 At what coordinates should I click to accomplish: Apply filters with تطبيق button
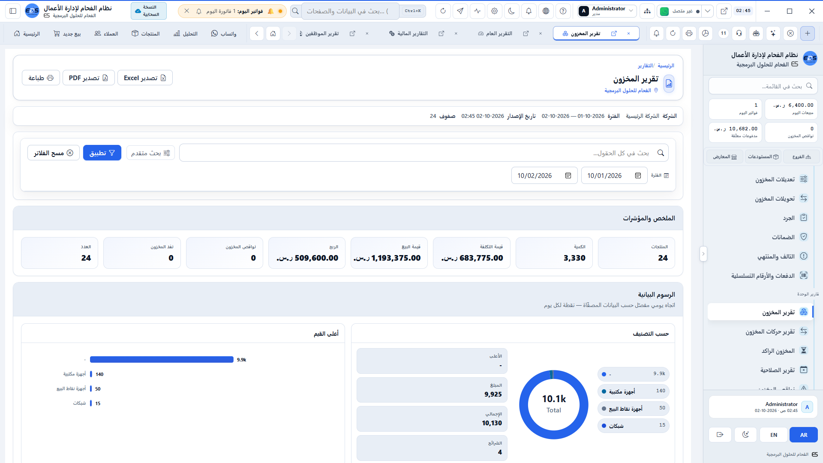tap(102, 153)
